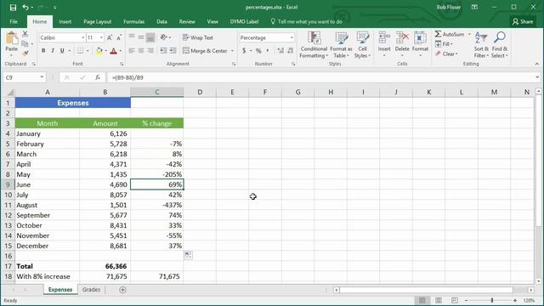Screen dimensions: 544x306
Task: Decrease decimal places
Action: (291, 51)
